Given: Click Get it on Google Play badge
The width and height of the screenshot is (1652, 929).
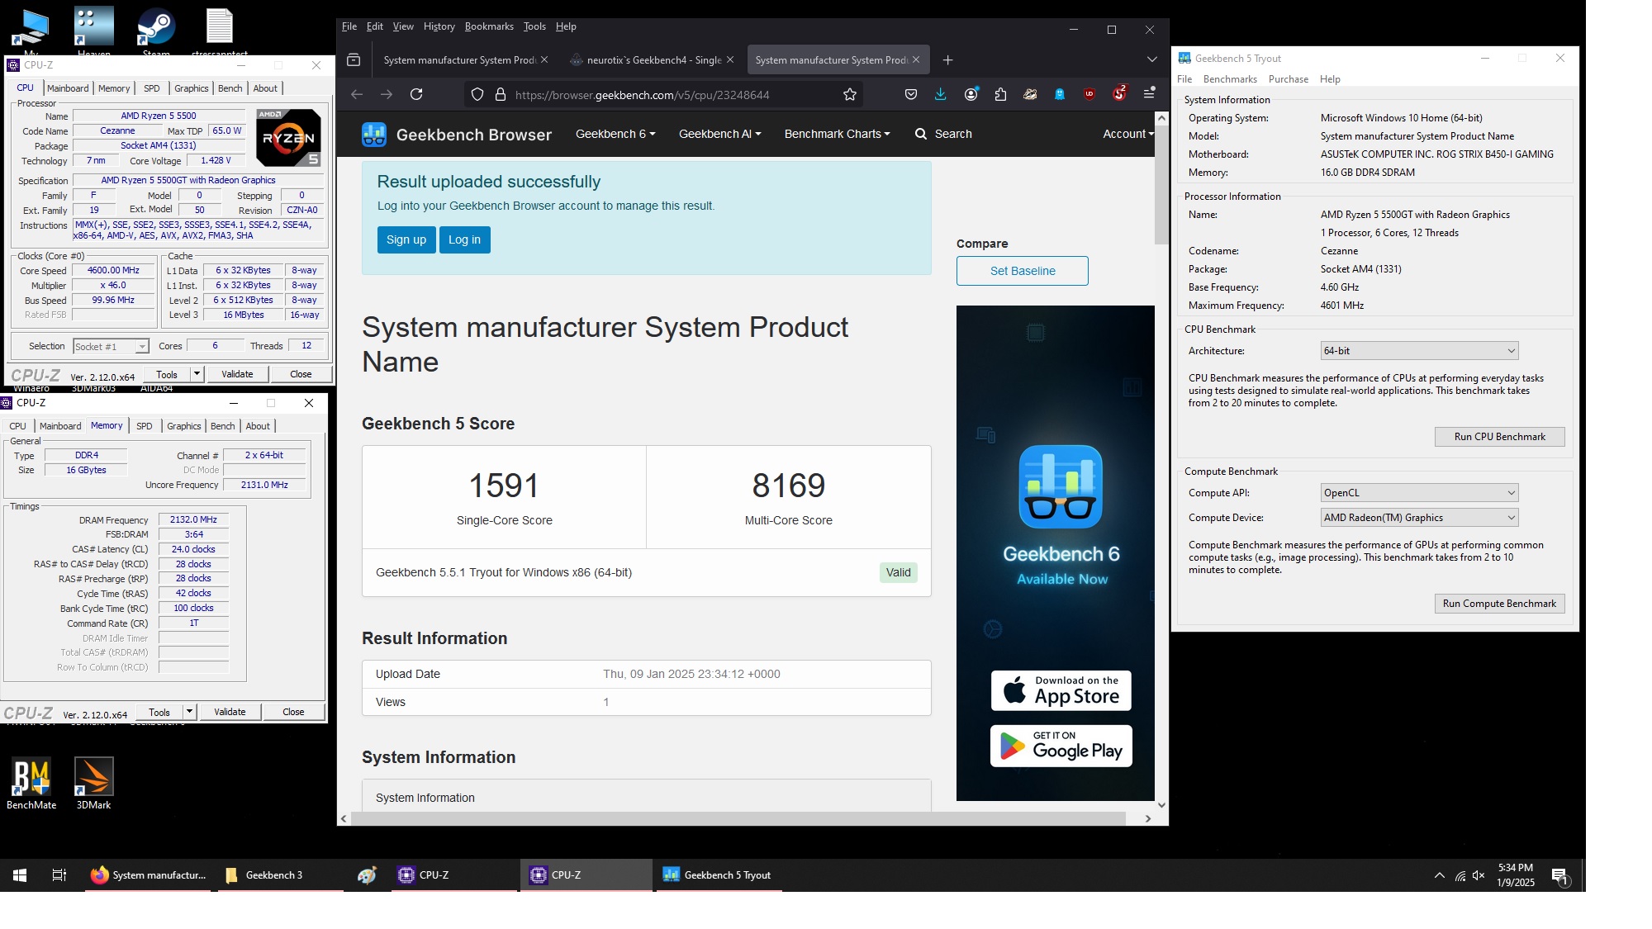Looking at the screenshot, I should (x=1061, y=747).
